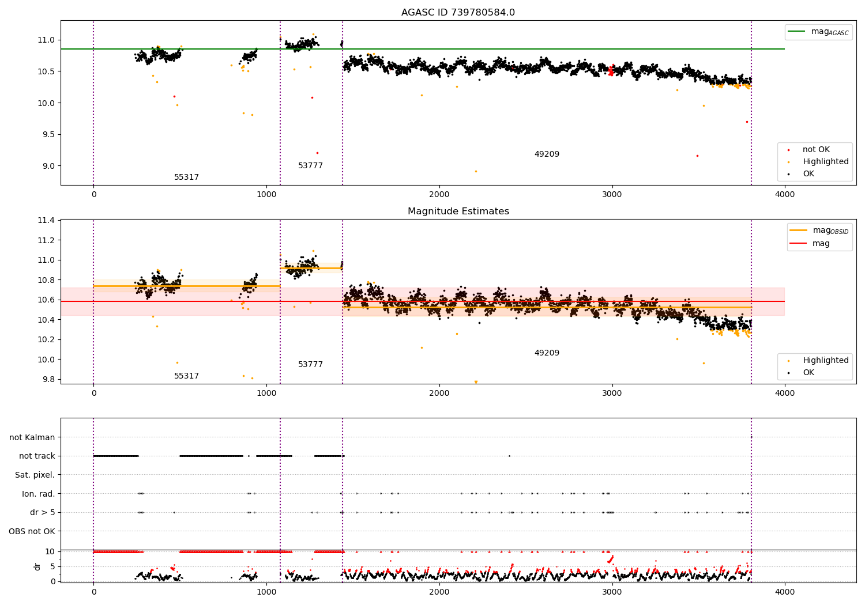The image size is (865, 605).
Task: Click OBSID label 49209 in Magnitude Estimates plot
Action: [x=547, y=353]
